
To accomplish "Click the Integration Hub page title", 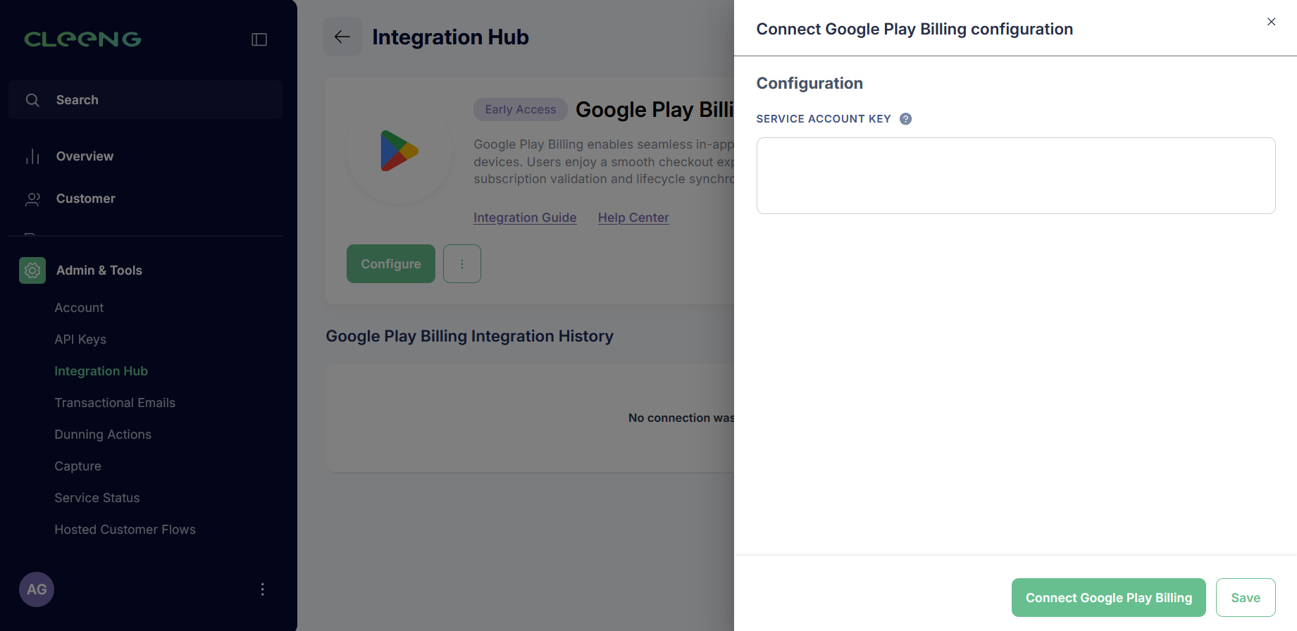I will click(451, 37).
